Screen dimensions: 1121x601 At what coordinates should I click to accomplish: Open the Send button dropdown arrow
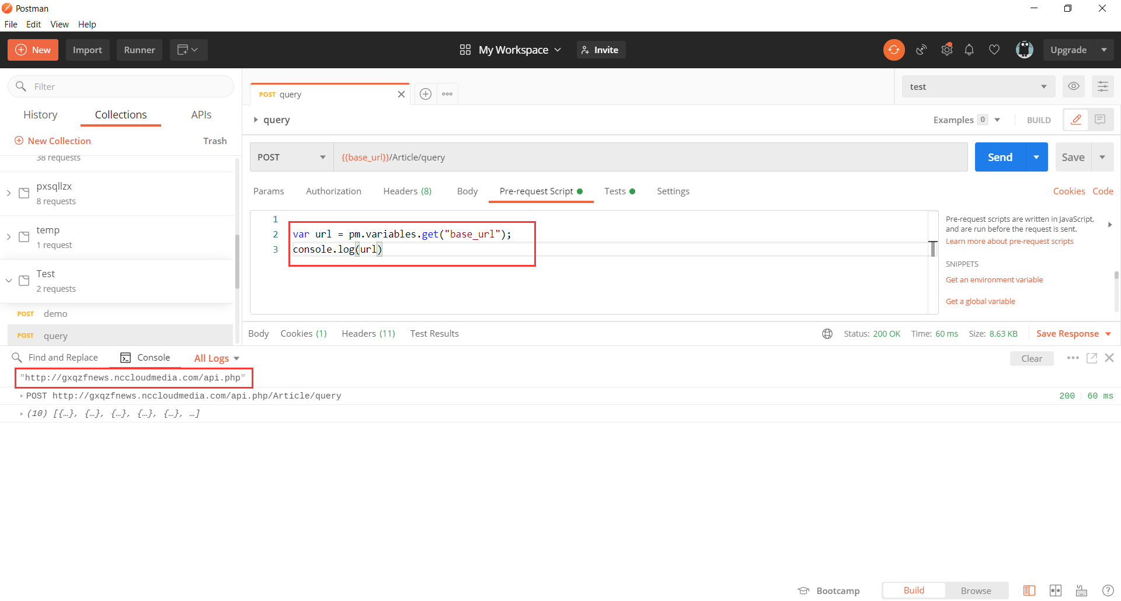pos(1036,157)
